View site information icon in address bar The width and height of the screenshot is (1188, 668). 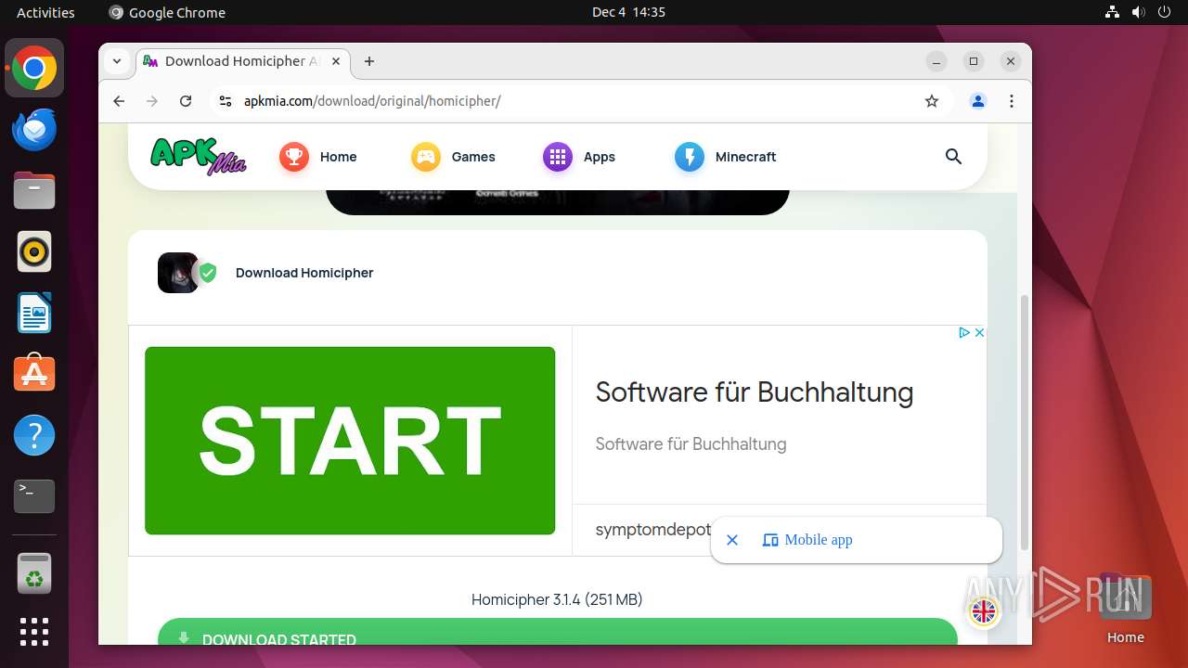[225, 101]
